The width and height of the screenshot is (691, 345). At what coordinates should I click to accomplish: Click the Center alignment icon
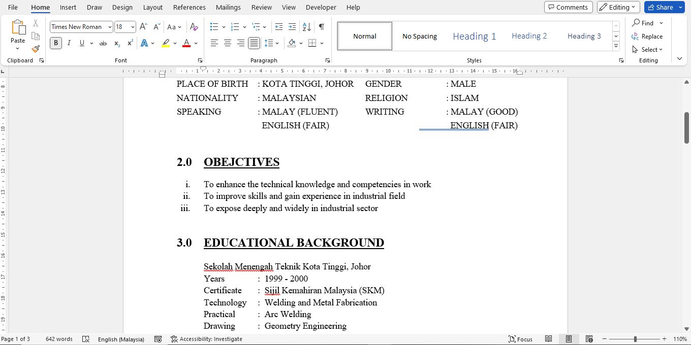point(228,44)
